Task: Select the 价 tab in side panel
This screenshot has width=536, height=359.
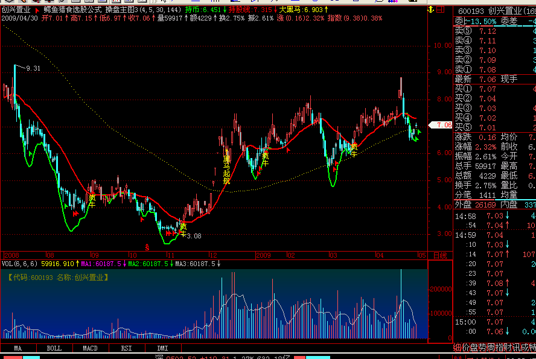Action: point(465,348)
